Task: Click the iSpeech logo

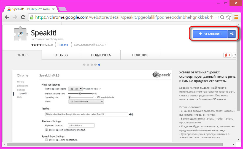Action: pyautogui.click(x=161, y=75)
